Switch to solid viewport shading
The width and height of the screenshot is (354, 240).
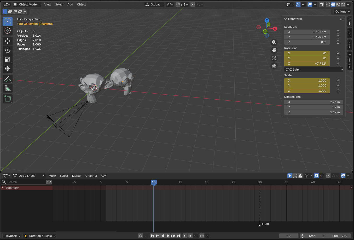[333, 4]
